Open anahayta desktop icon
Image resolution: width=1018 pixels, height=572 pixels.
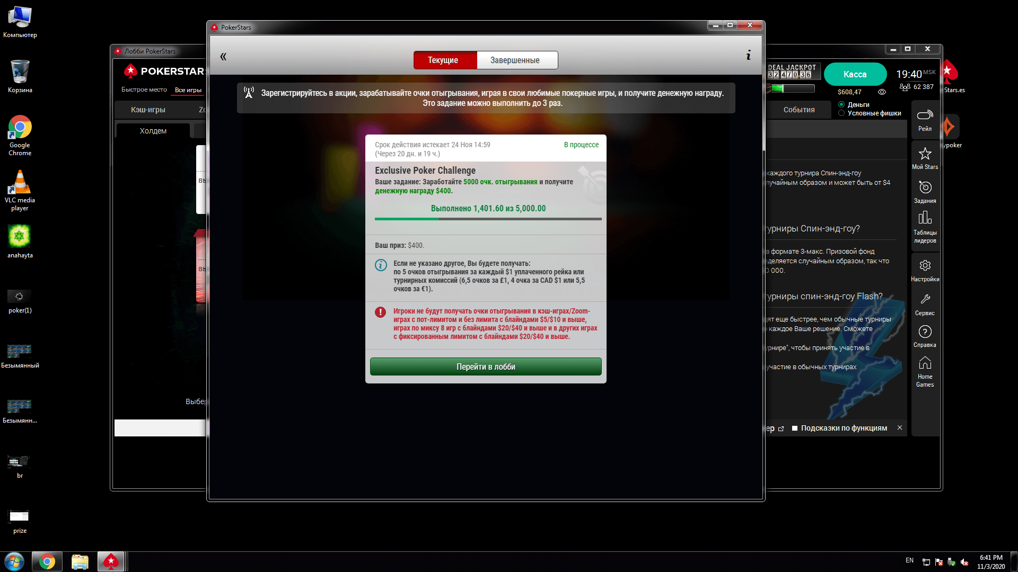coord(20,242)
